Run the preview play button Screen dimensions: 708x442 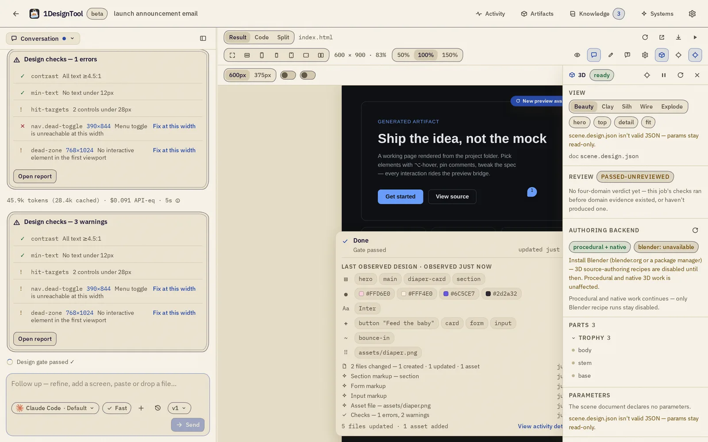coord(695,37)
